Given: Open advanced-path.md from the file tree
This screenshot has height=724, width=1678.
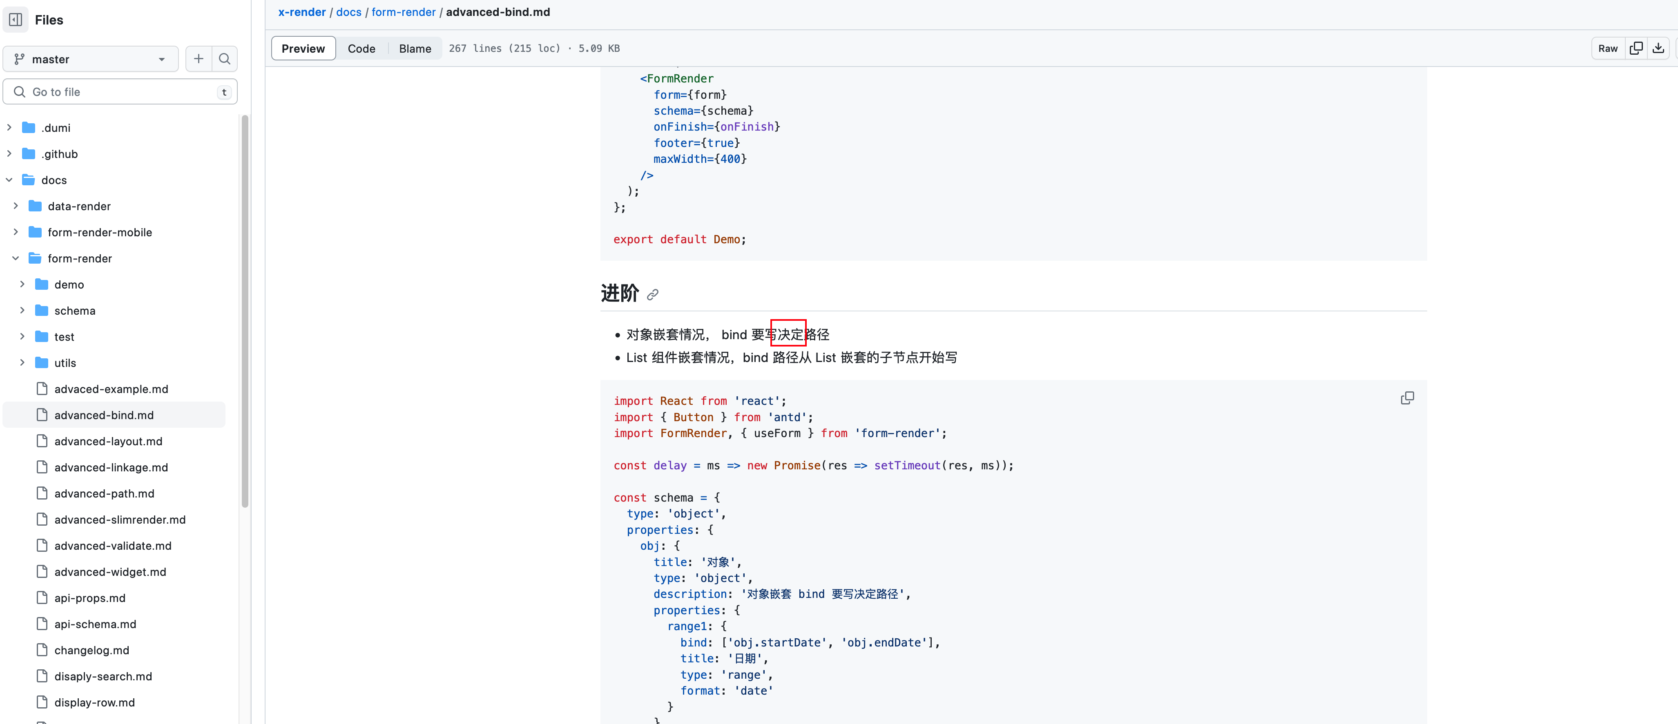Looking at the screenshot, I should 103,493.
